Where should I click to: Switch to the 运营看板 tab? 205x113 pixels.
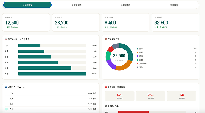tap(27, 5)
